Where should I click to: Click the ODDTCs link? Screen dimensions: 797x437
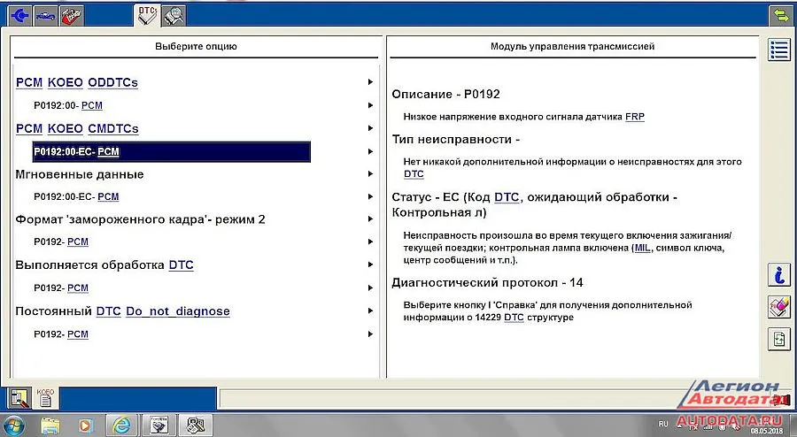pos(112,82)
